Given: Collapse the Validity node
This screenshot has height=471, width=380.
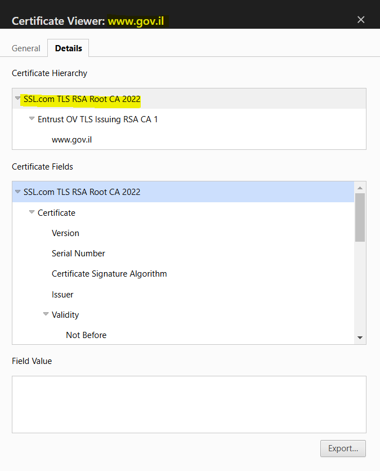Looking at the screenshot, I should coord(46,314).
